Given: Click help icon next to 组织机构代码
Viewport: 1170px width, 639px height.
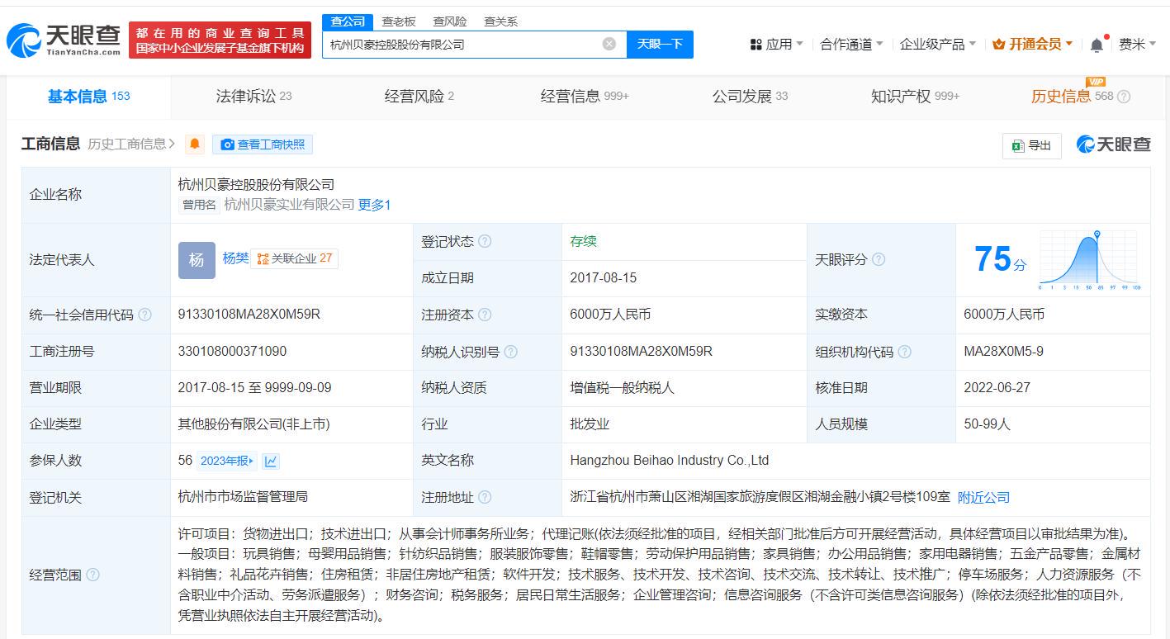Looking at the screenshot, I should pos(905,352).
